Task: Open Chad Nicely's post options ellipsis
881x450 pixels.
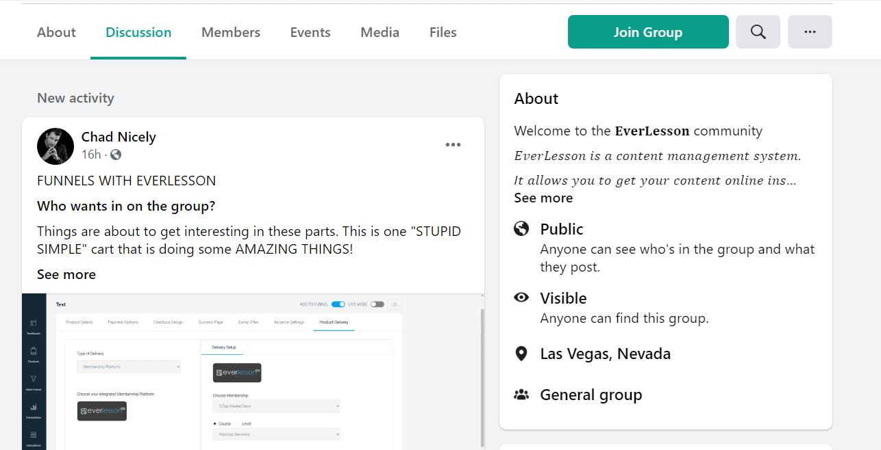Action: (x=453, y=145)
